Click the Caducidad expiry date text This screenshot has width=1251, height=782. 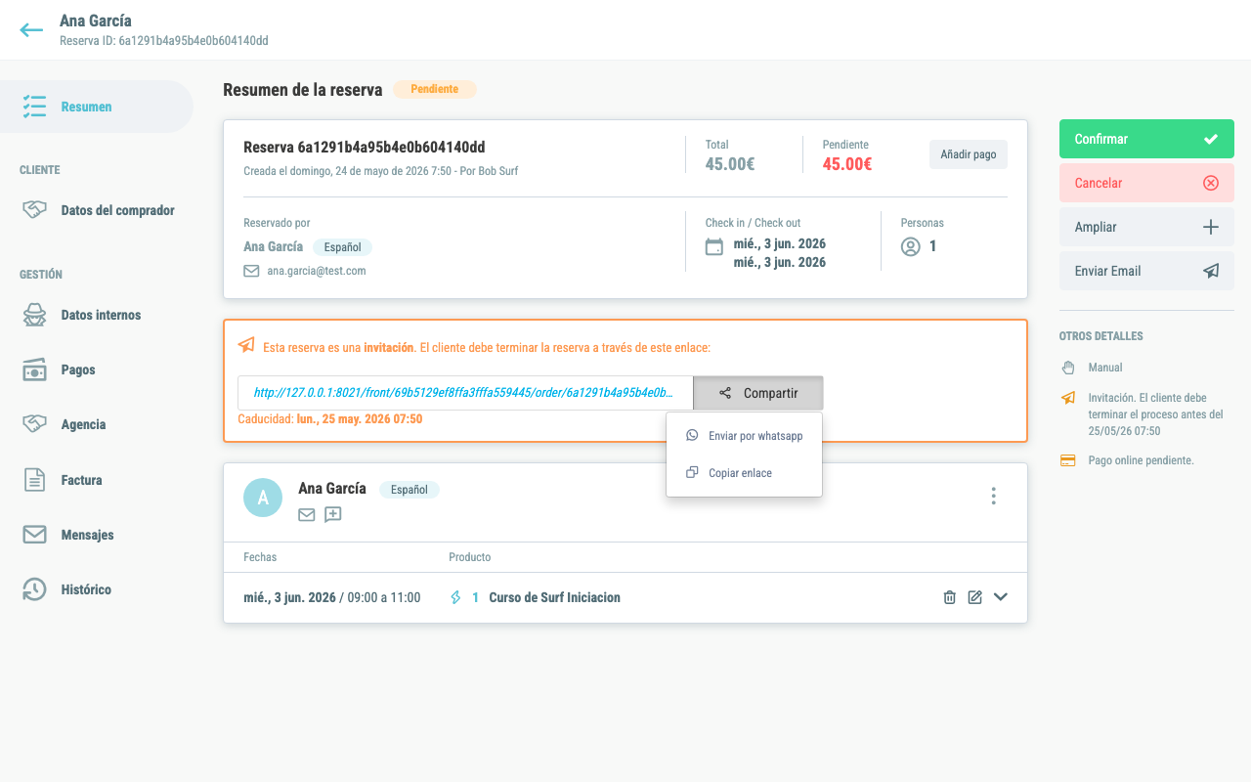(330, 418)
